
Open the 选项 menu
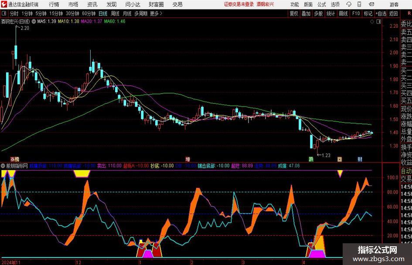(335, 4)
